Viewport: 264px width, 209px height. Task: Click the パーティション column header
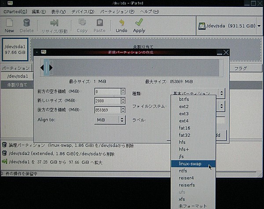[x=16, y=68]
